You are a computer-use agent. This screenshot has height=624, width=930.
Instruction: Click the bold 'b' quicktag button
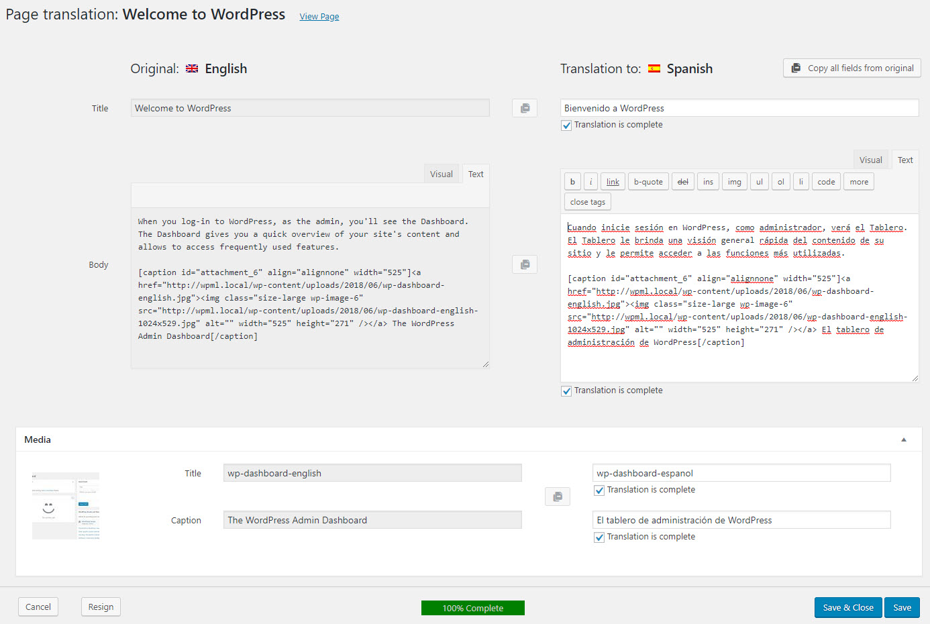[572, 182]
